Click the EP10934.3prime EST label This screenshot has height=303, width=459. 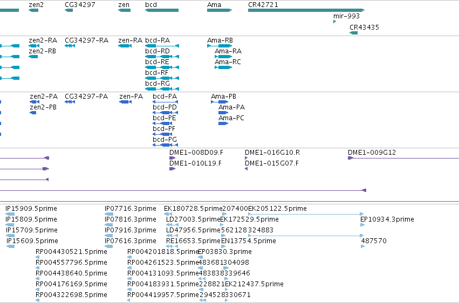pos(387,219)
